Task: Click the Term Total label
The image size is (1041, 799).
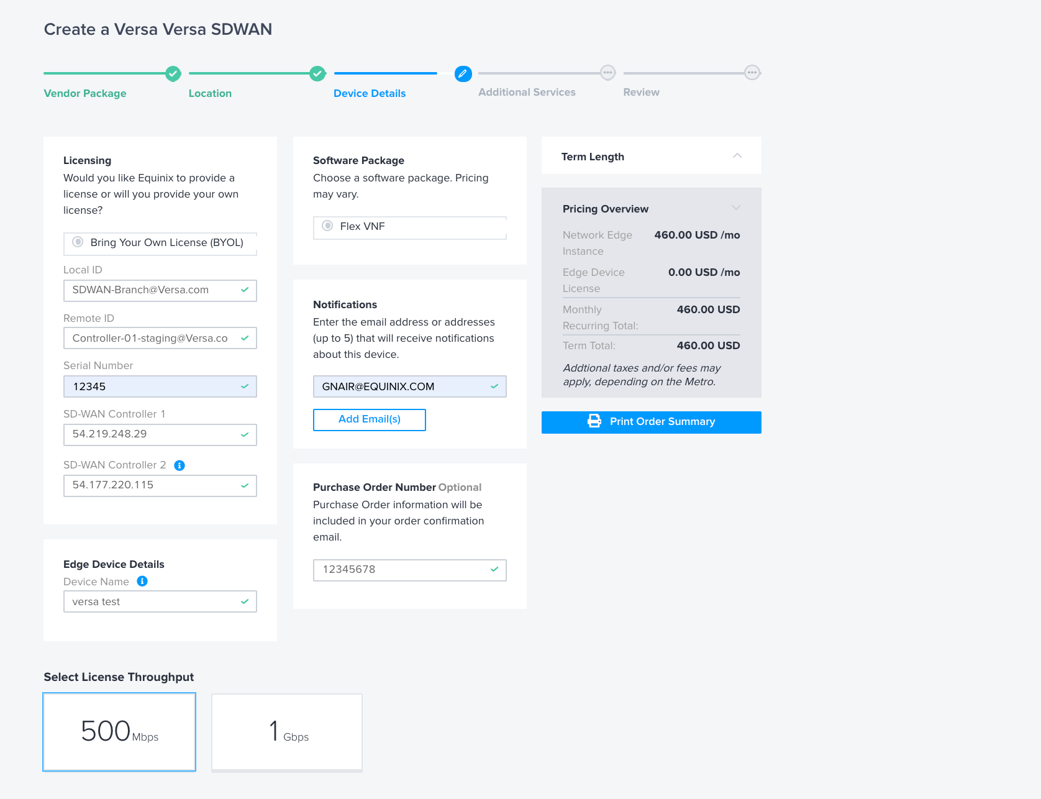Action: click(589, 345)
